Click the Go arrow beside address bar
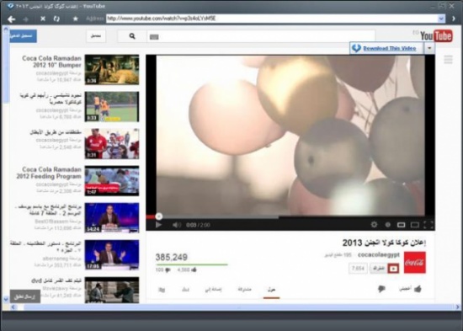Image resolution: width=463 pixels, height=331 pixels. point(454,19)
